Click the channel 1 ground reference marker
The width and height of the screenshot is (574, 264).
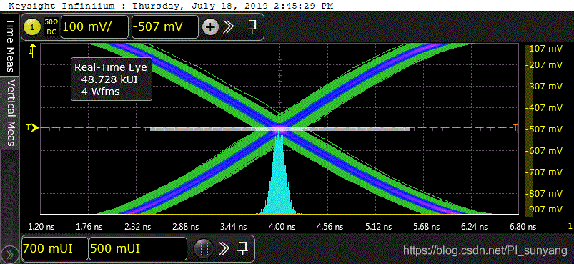click(33, 50)
